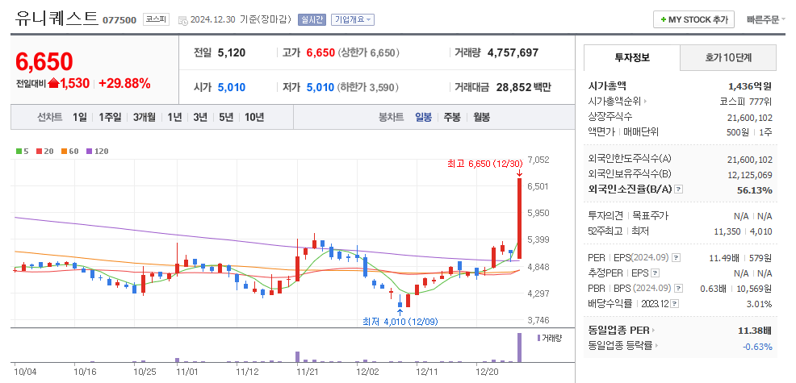Select the 10년 line chart period
Screen dimensions: 796x383
click(x=254, y=117)
